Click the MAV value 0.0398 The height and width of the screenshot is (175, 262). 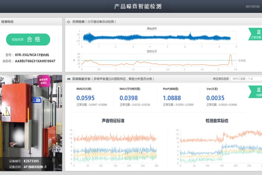[129, 98]
